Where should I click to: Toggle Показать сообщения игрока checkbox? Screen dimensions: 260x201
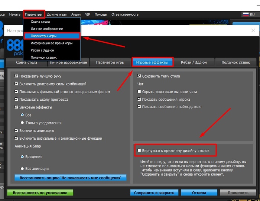tap(139, 99)
